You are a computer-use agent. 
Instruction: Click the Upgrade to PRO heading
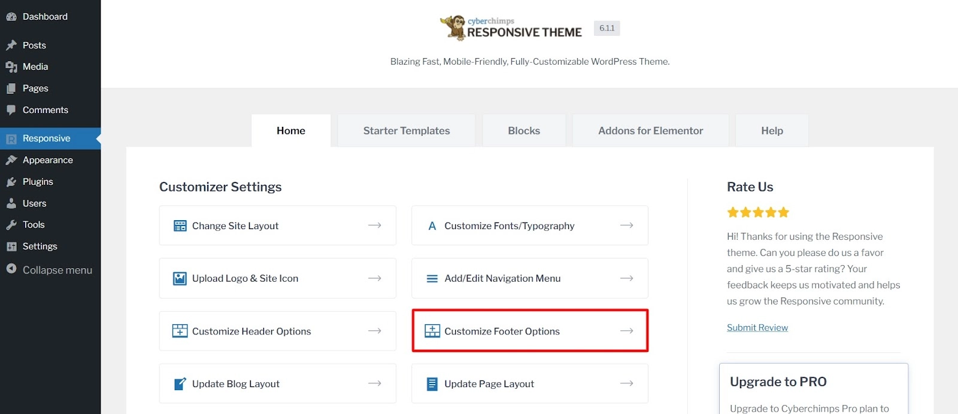[x=778, y=382]
